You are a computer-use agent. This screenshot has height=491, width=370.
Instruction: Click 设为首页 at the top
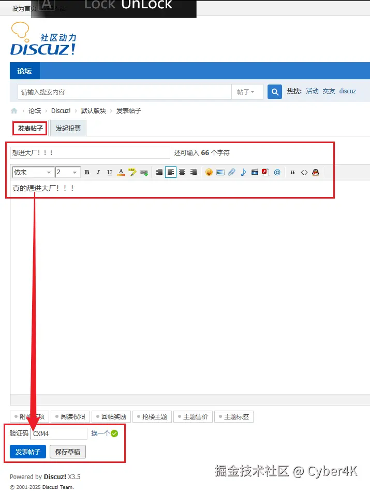pos(24,9)
